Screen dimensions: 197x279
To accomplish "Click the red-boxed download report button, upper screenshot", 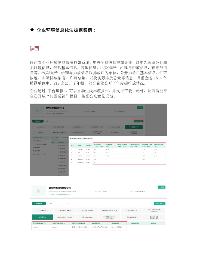I will pos(138,121).
